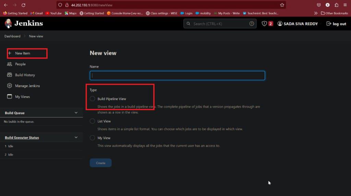Open Build History in the sidebar
Image resolution: width=351 pixels, height=196 pixels.
click(x=25, y=75)
